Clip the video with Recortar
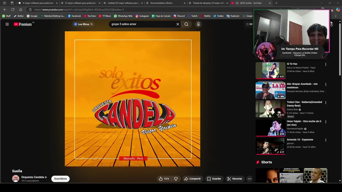The image size is (342, 192). click(235, 179)
